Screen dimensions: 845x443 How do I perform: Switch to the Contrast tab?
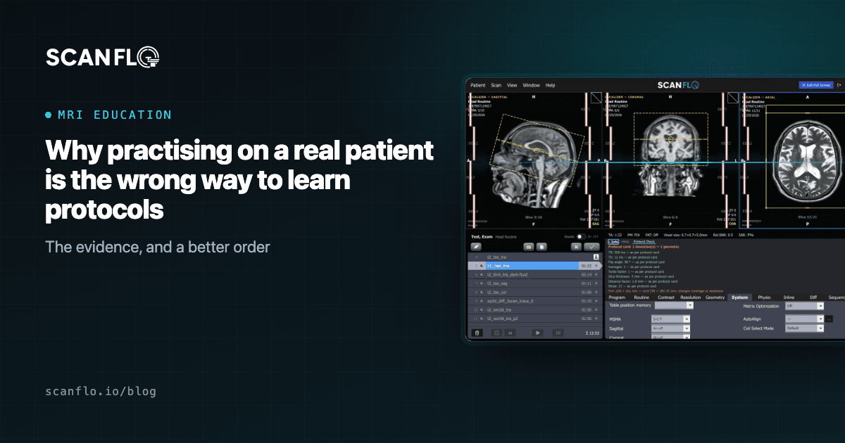click(666, 297)
